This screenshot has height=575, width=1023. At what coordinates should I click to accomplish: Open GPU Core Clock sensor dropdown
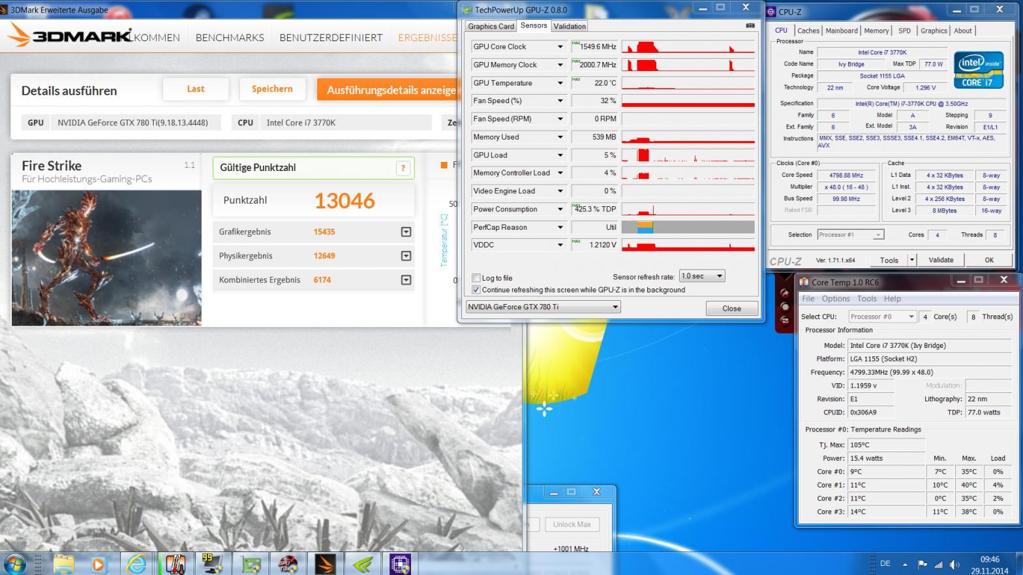560,47
